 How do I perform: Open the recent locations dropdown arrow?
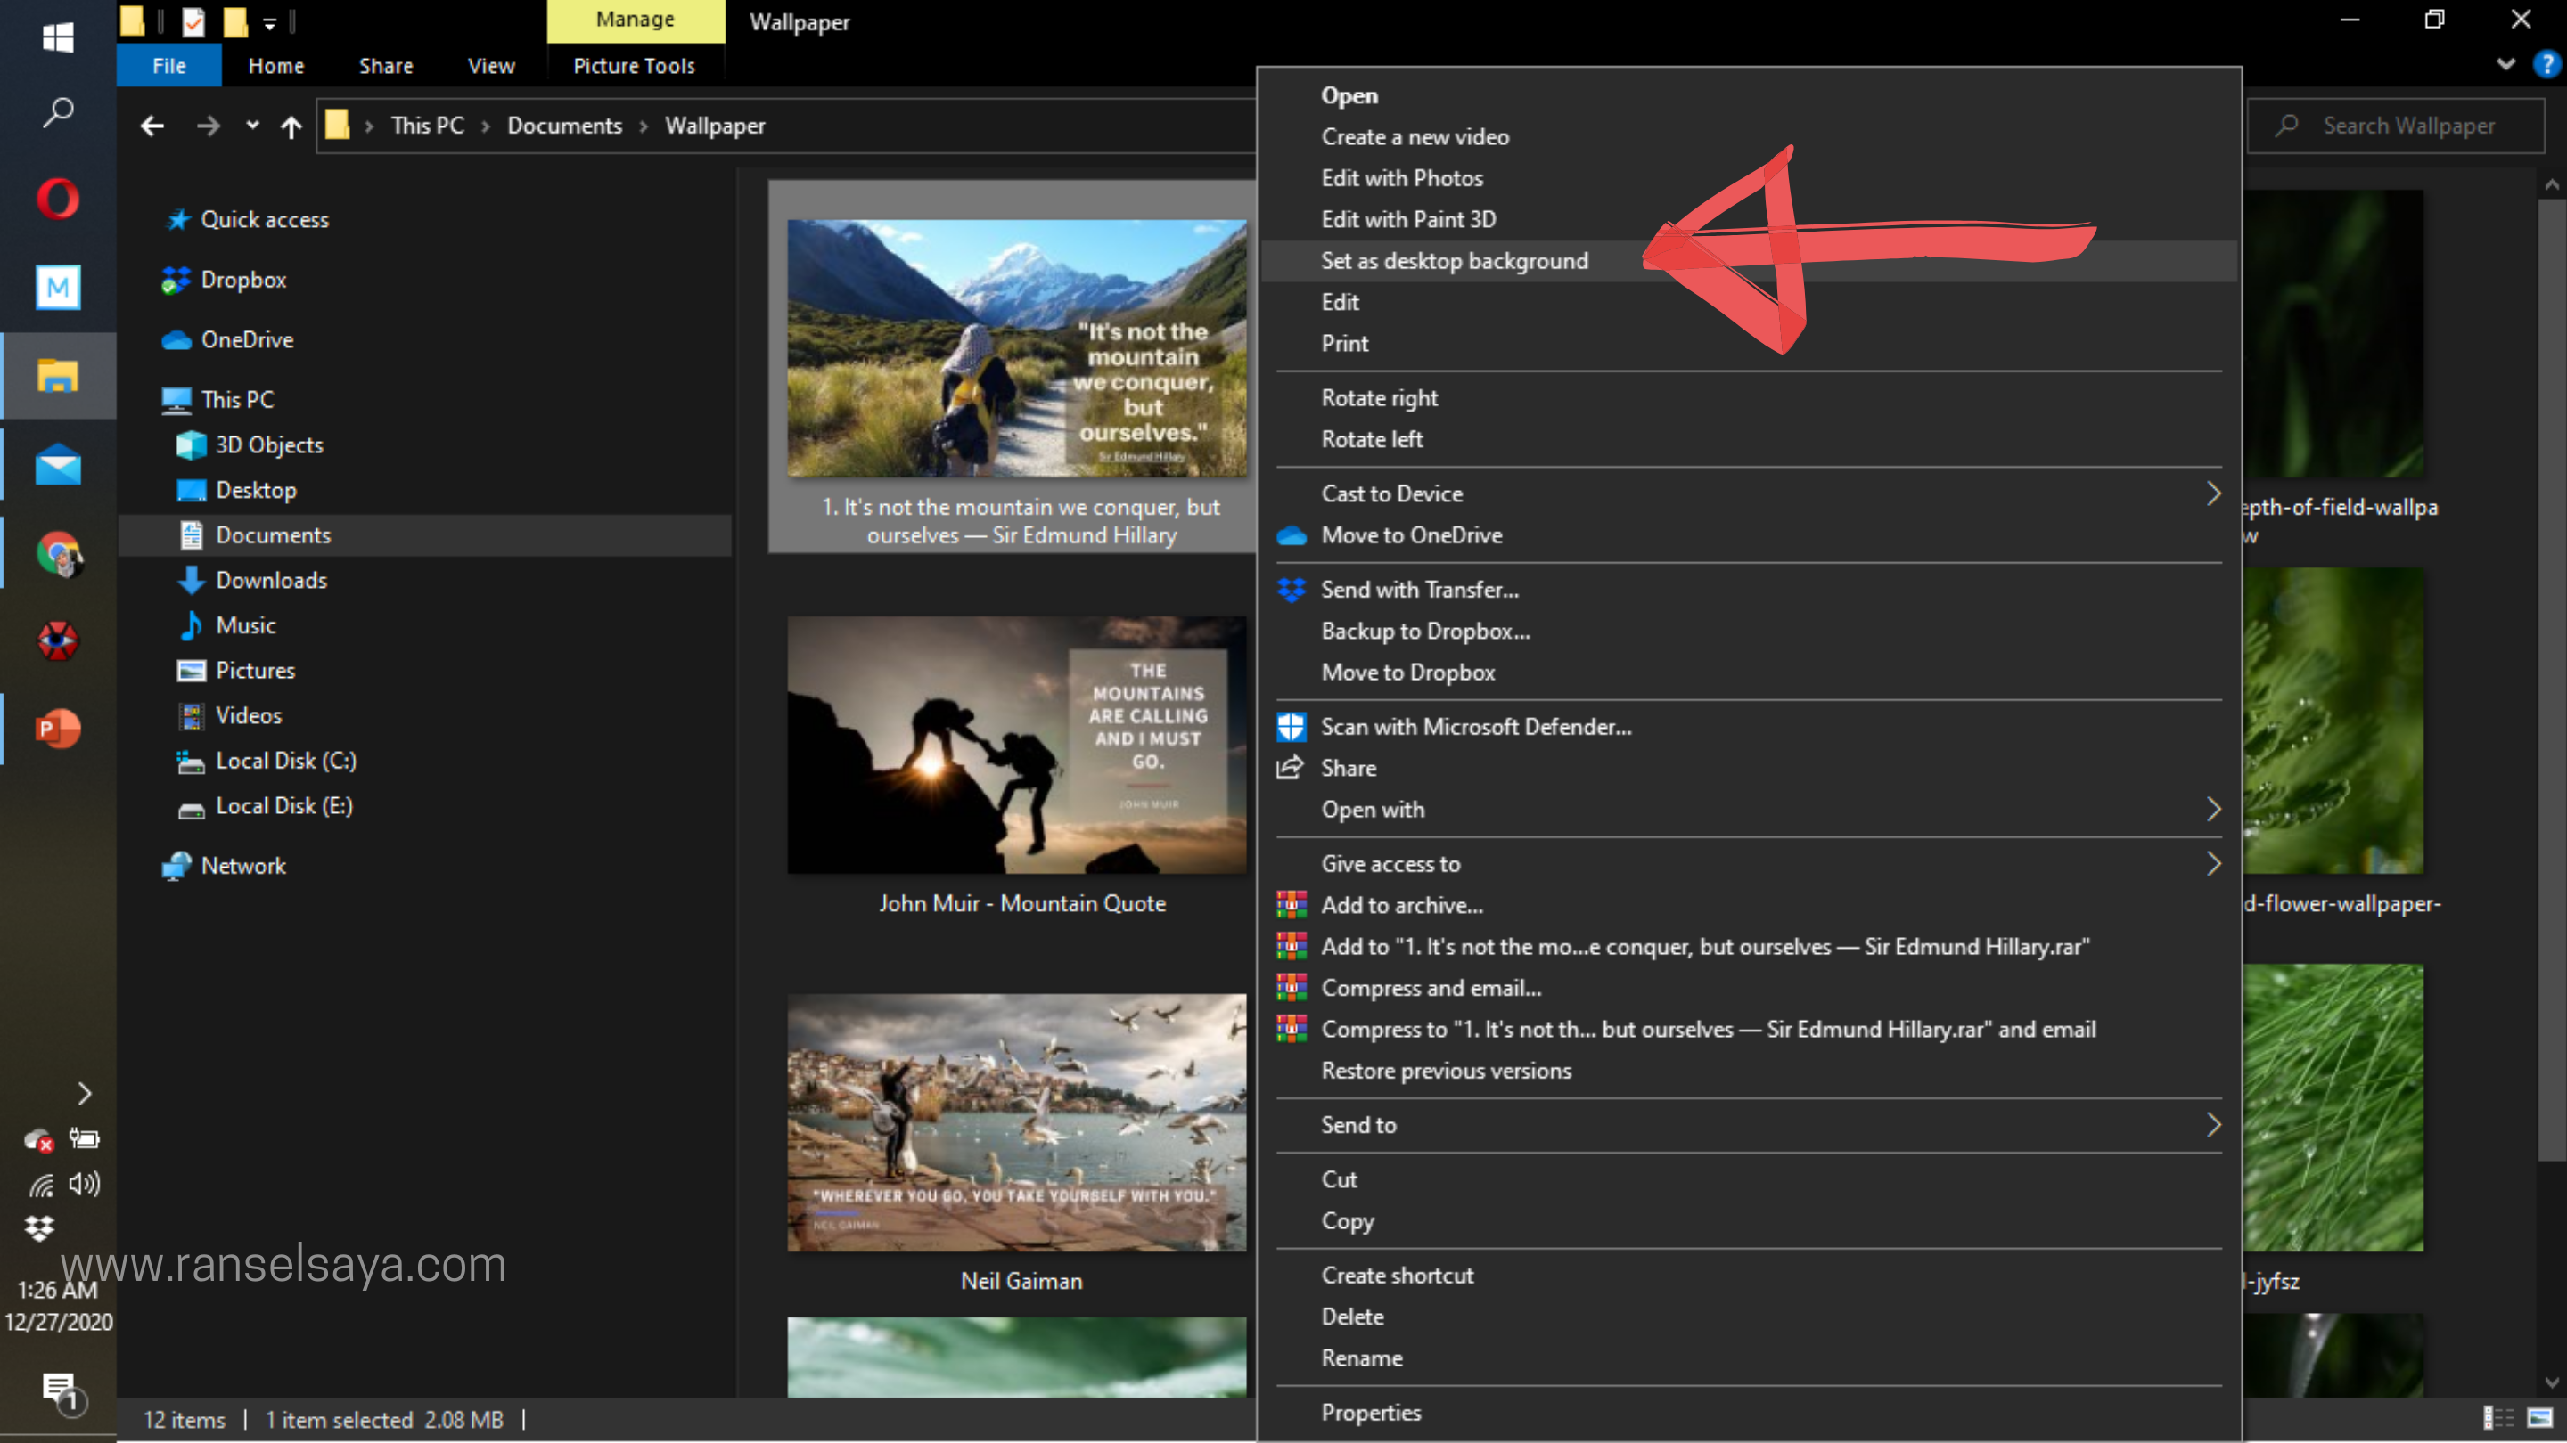coord(252,126)
